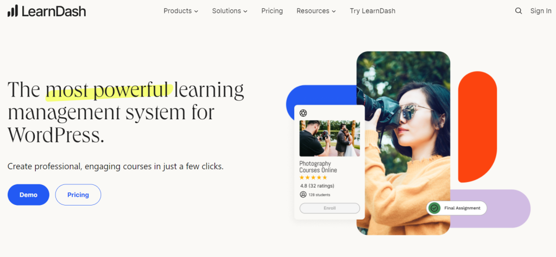Expand the Solutions dropdown menu

(x=230, y=11)
